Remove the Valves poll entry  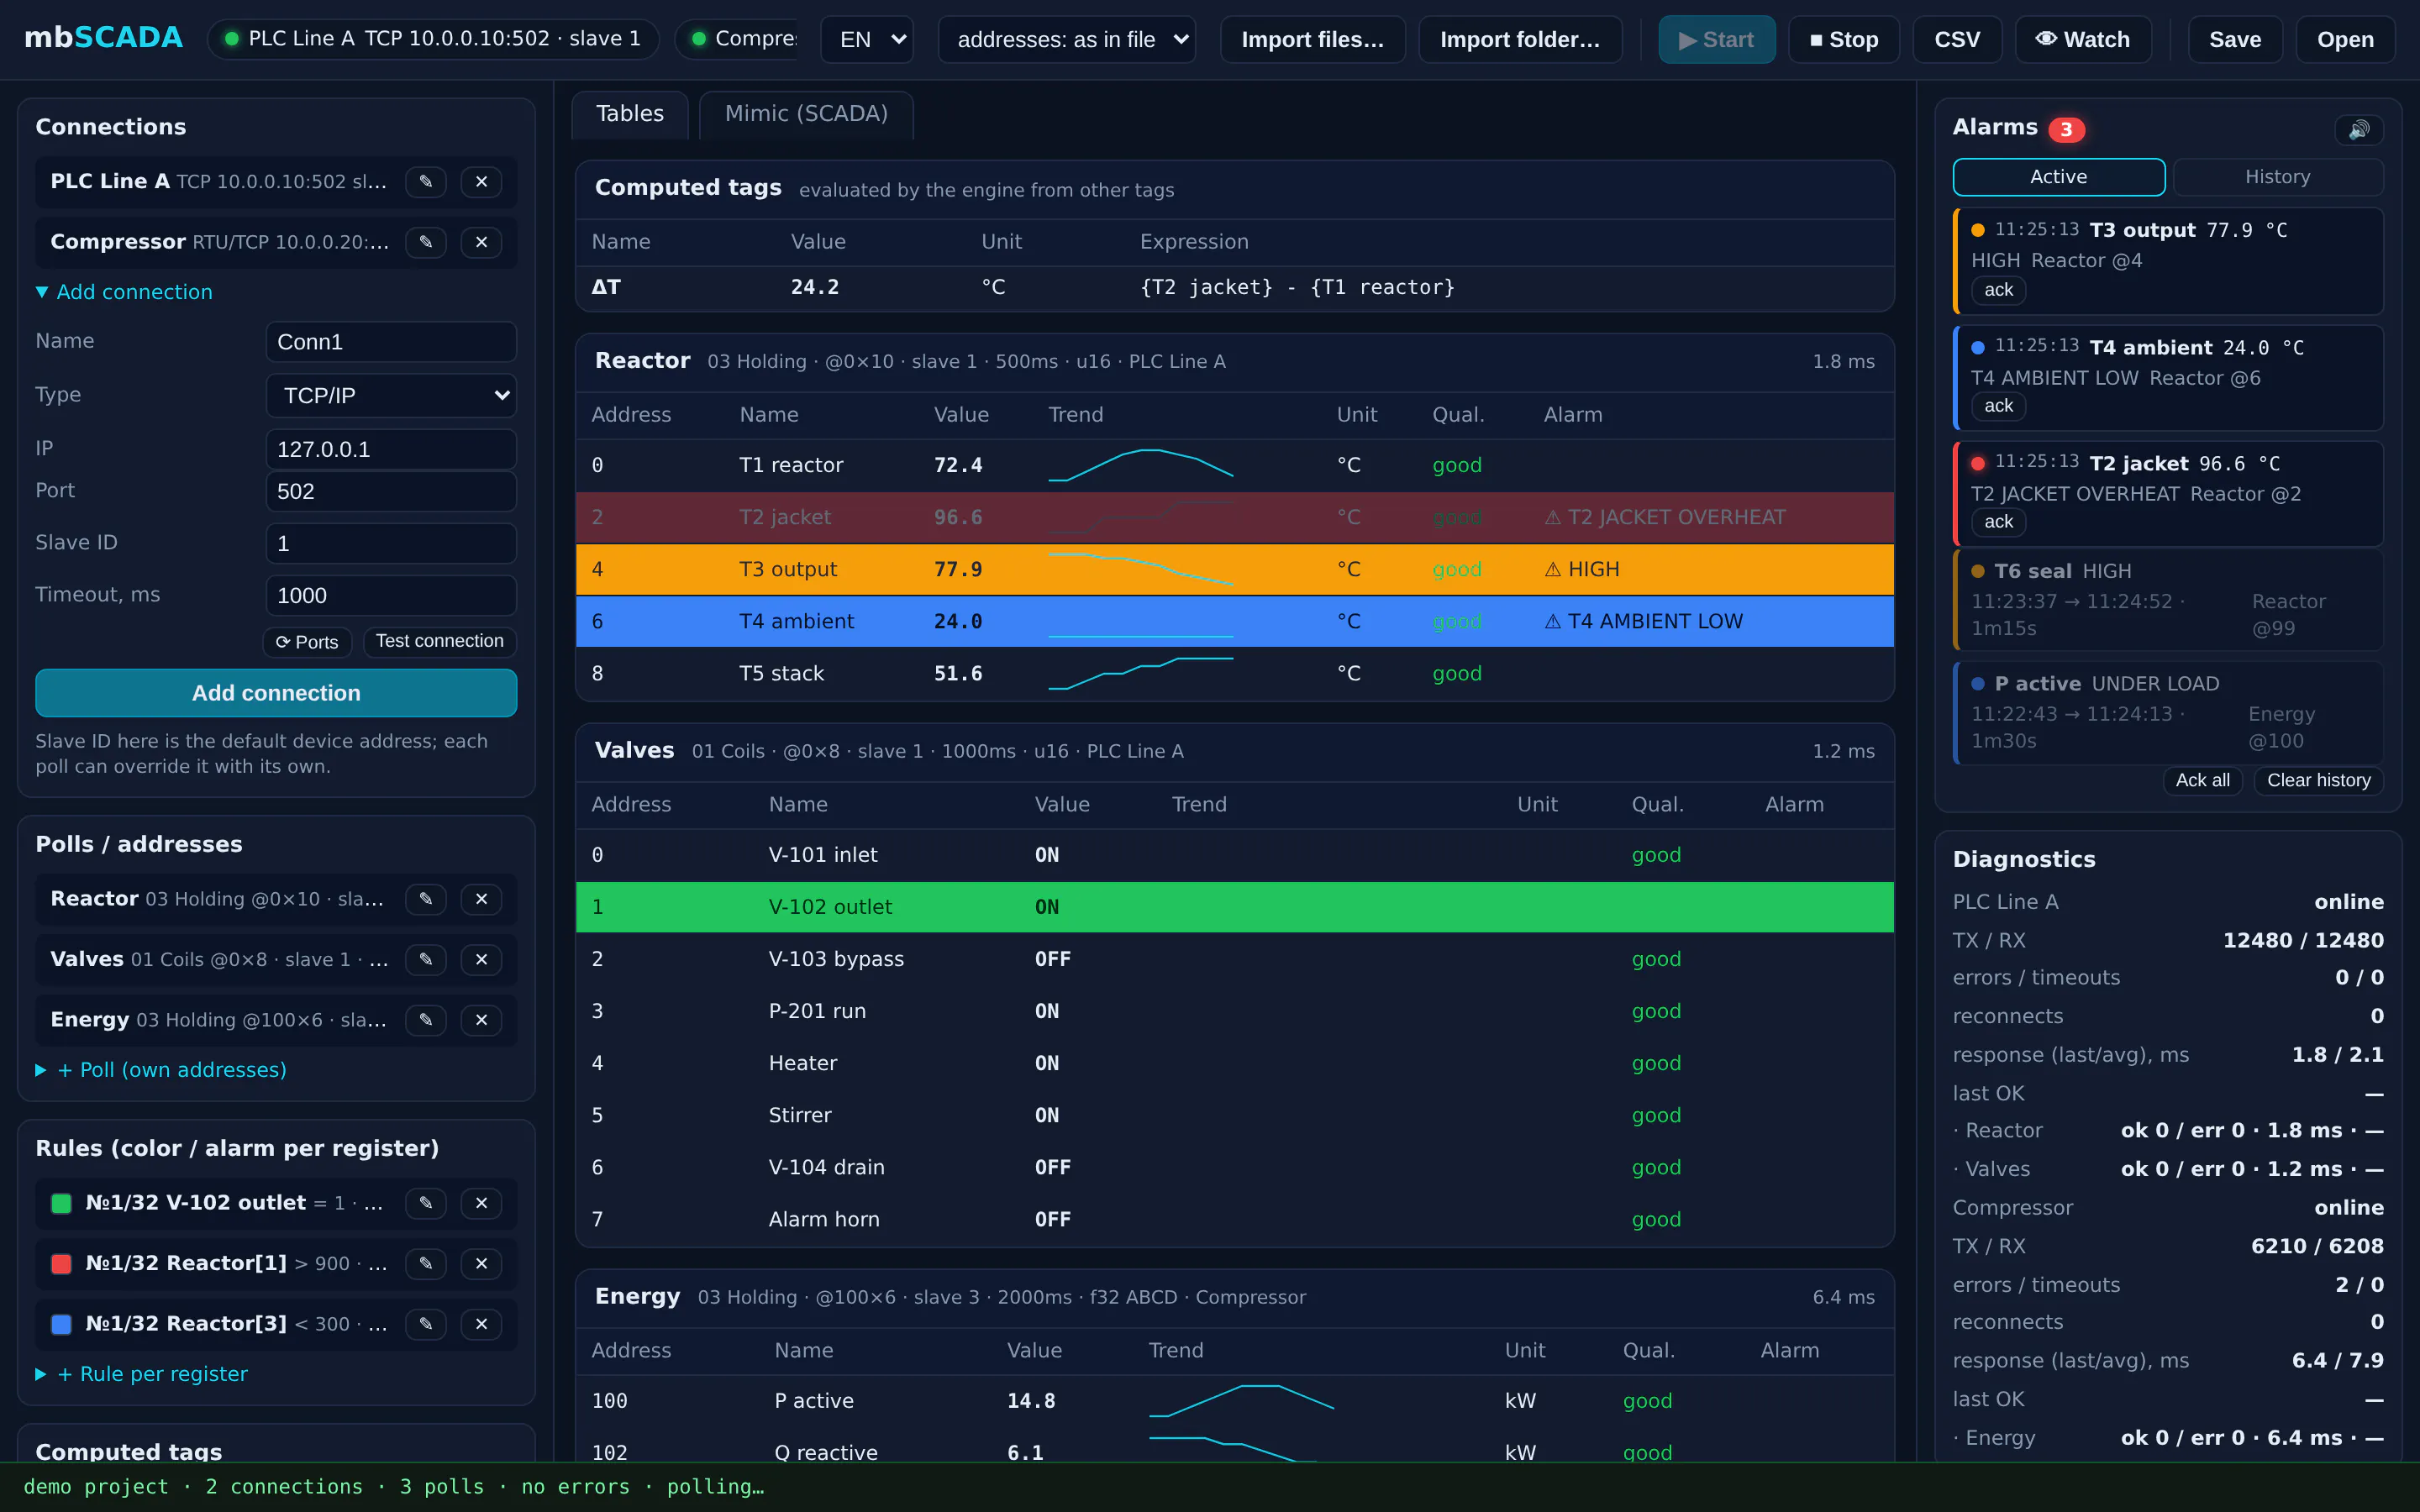point(481,960)
